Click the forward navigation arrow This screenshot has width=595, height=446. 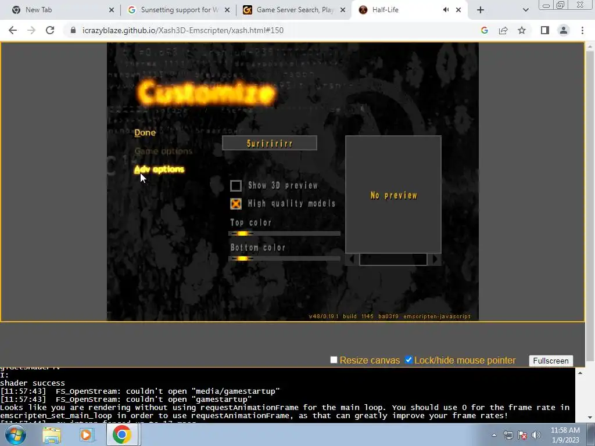point(31,30)
